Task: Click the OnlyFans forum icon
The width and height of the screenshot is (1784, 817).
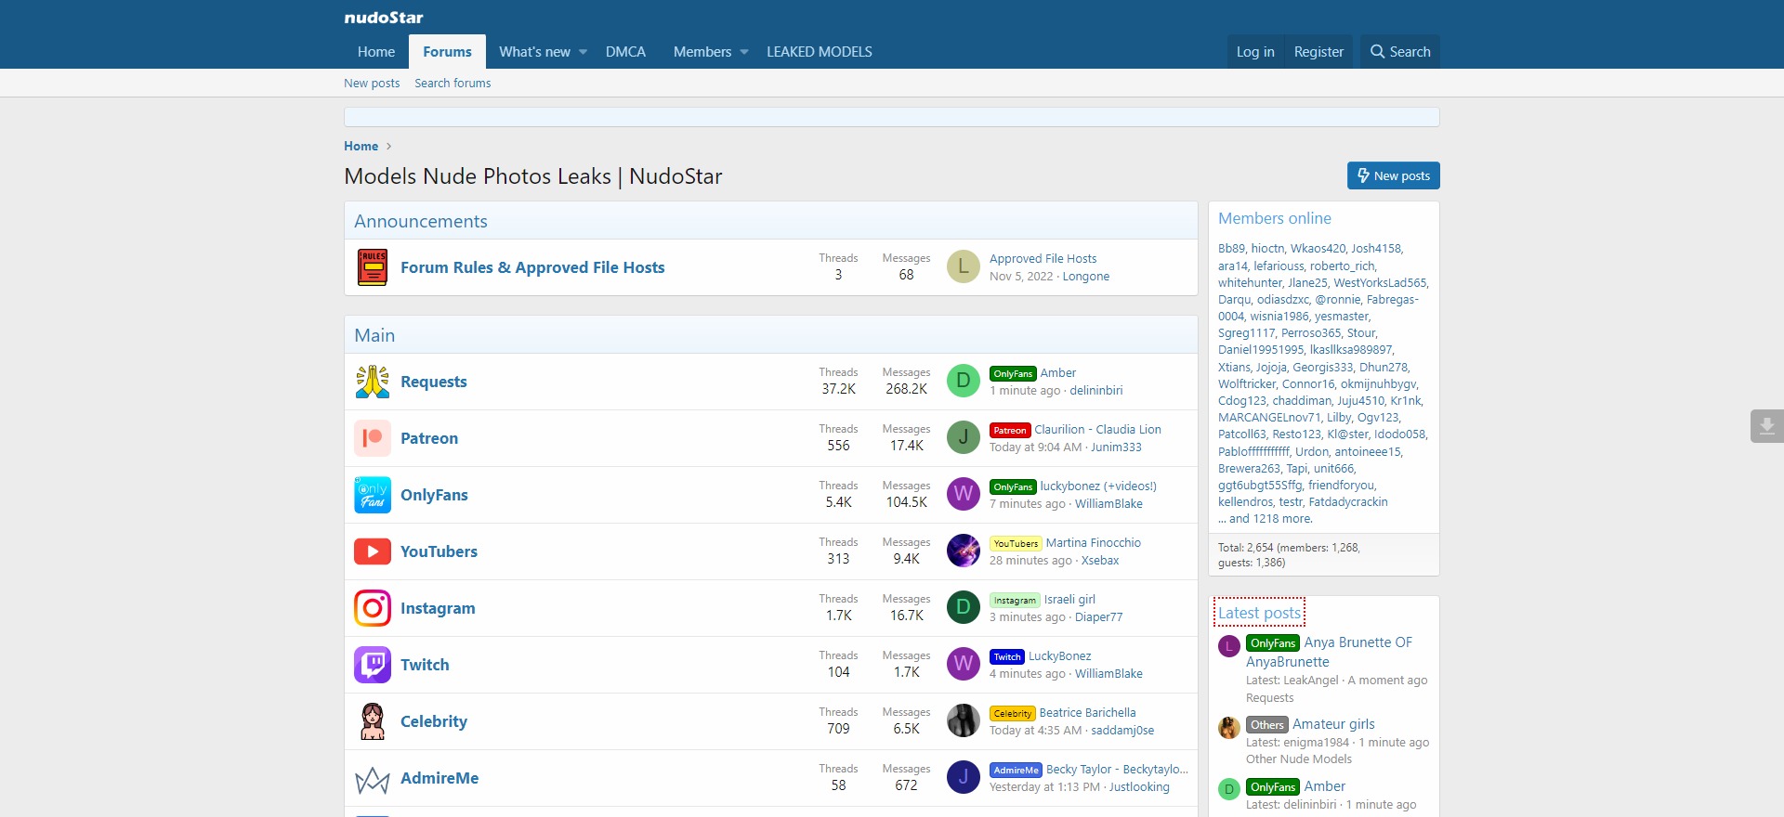Action: pyautogui.click(x=373, y=495)
